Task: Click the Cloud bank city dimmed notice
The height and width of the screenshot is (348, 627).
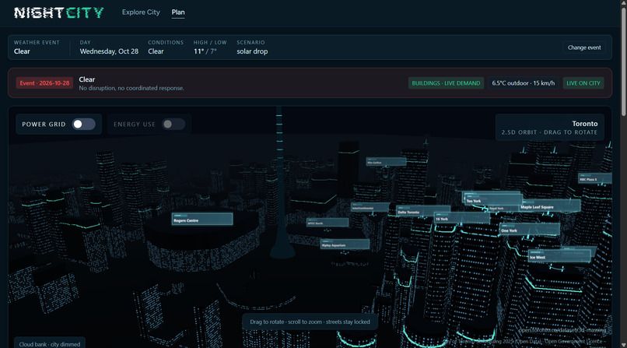Action: click(50, 344)
